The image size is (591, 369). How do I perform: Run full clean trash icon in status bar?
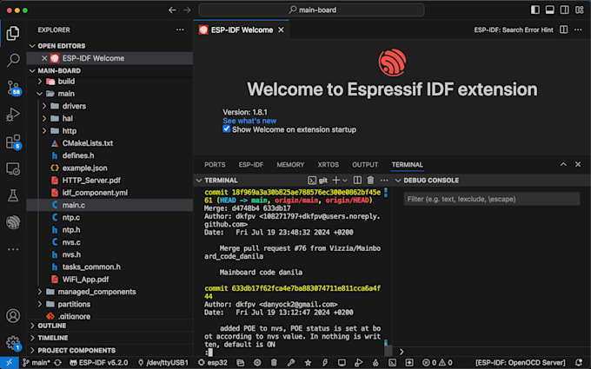(x=274, y=363)
